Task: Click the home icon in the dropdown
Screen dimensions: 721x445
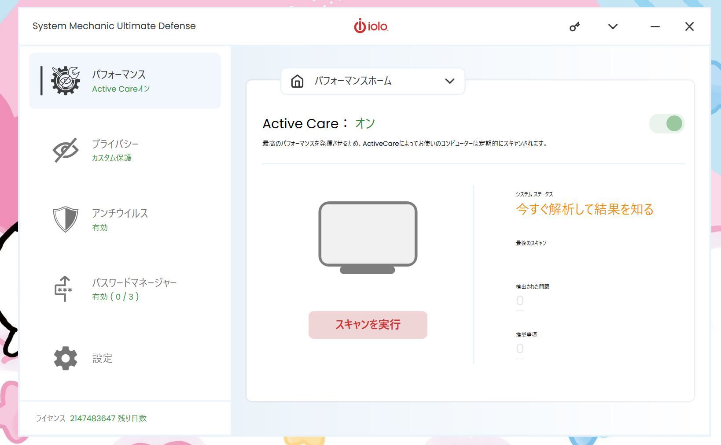Action: (297, 81)
